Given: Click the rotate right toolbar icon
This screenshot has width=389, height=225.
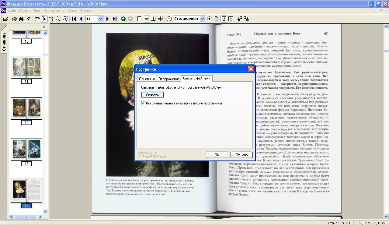Looking at the screenshot, I should point(246,19).
